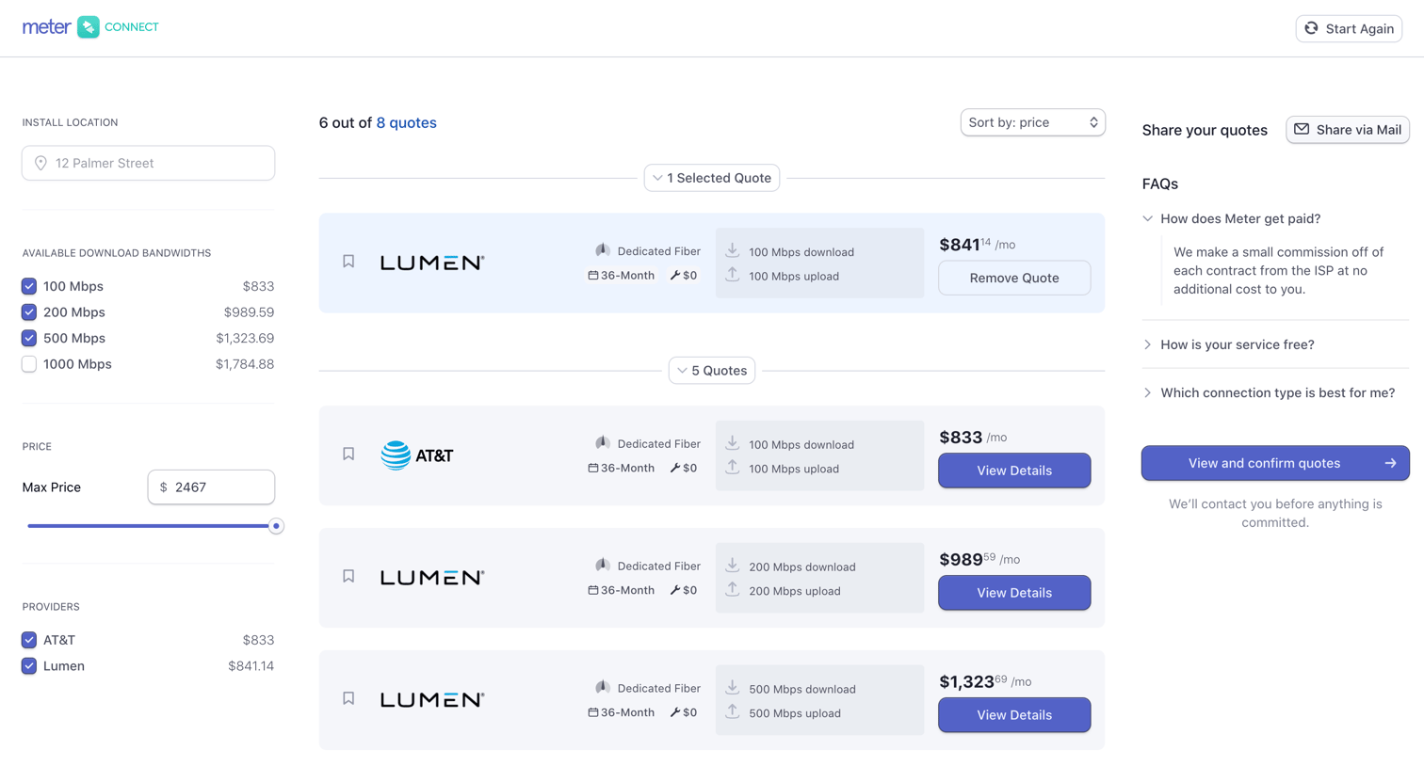Bookmark the Lumen 200 Mbps quote
Image resolution: width=1424 pixels, height=766 pixels.
(x=348, y=577)
